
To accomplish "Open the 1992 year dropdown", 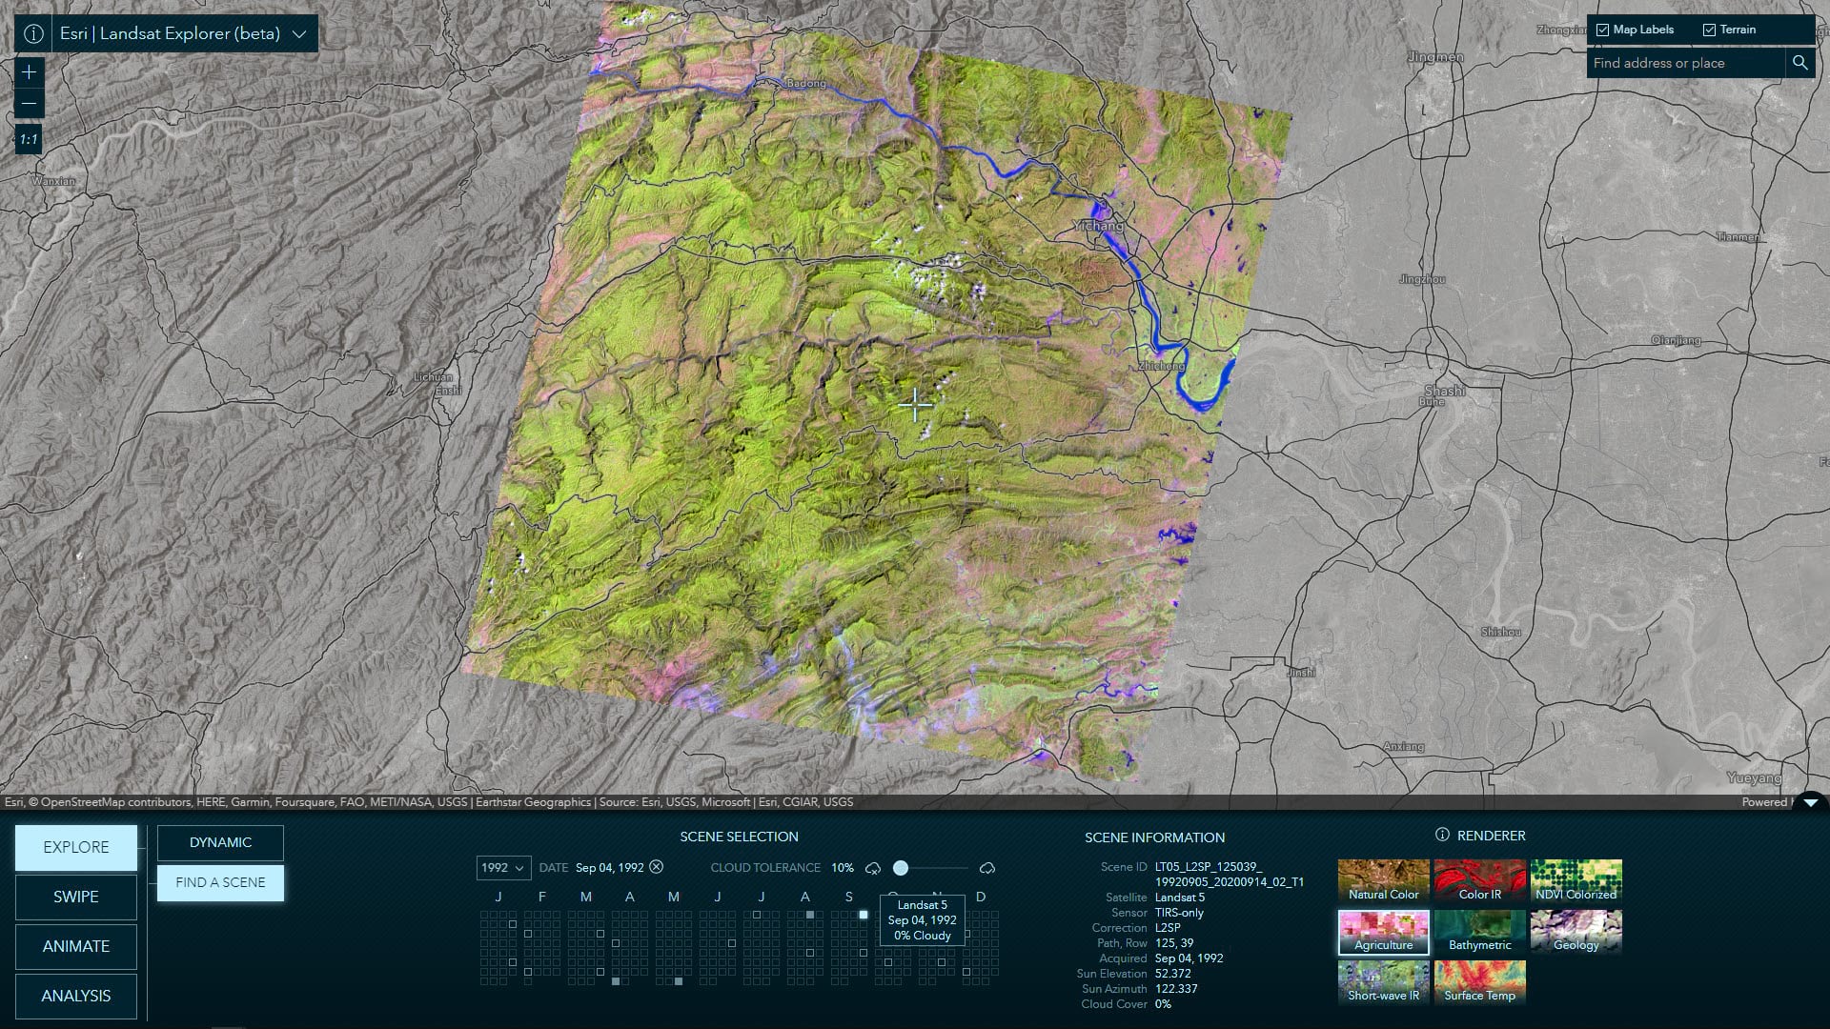I will point(503,868).
